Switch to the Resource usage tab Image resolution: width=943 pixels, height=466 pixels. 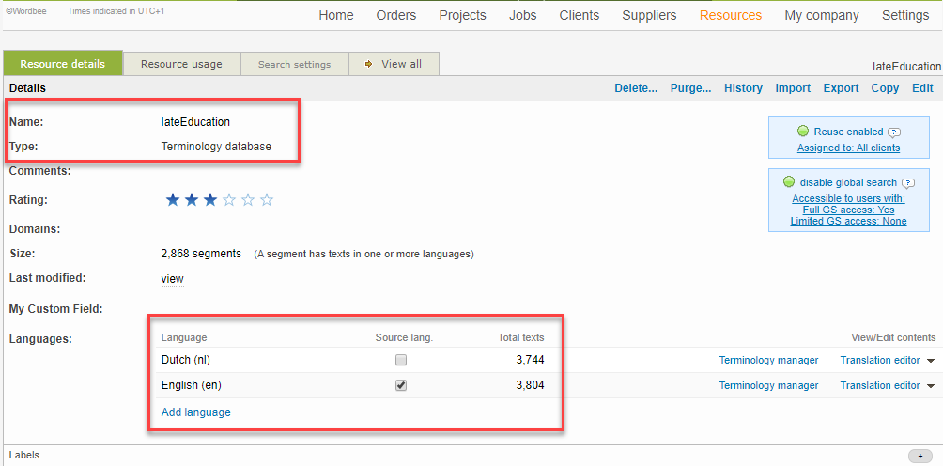click(x=181, y=64)
